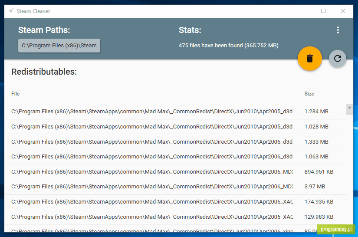358x237 pixels.
Task: Maximize the Steam Cleaner window
Action: point(323,11)
